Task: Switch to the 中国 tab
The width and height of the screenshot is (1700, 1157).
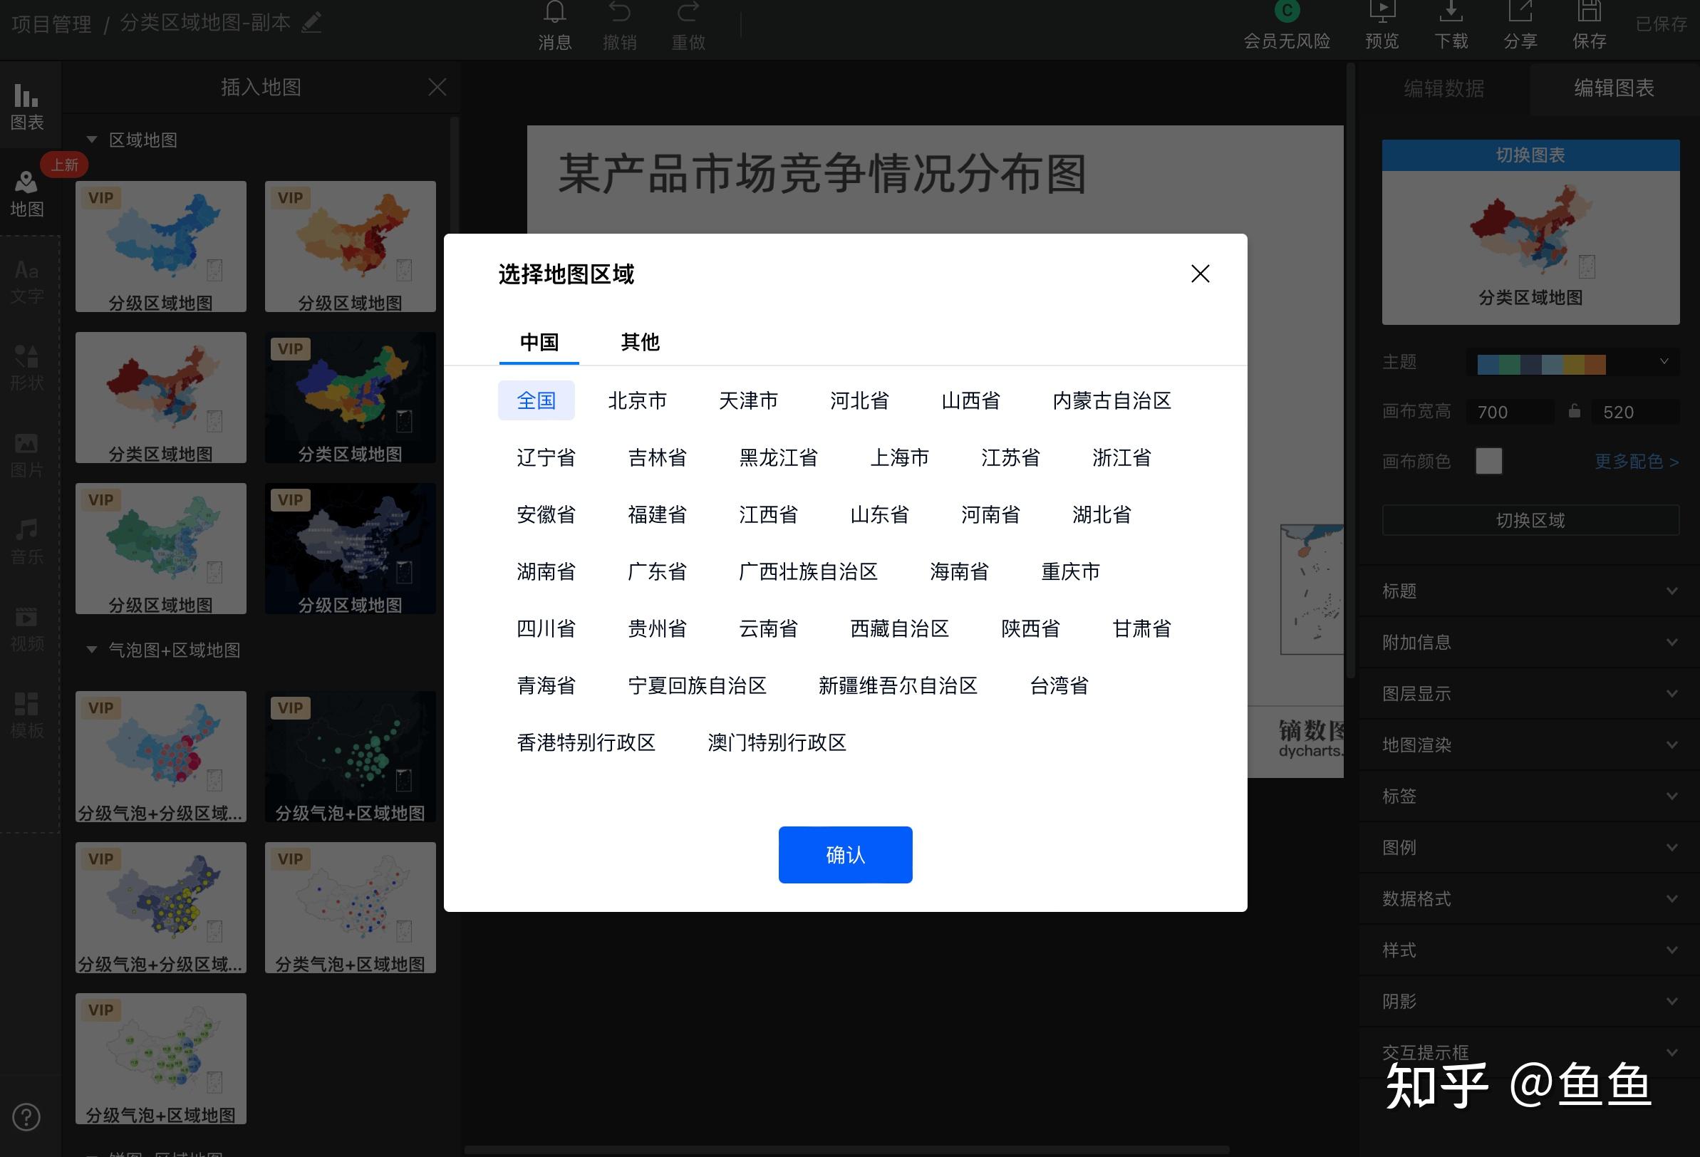Action: (x=539, y=342)
